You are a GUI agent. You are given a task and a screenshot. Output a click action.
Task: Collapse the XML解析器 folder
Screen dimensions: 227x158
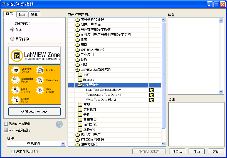coord(80,85)
